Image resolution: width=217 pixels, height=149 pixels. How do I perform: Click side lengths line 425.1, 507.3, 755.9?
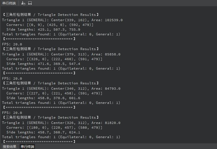click(43, 30)
